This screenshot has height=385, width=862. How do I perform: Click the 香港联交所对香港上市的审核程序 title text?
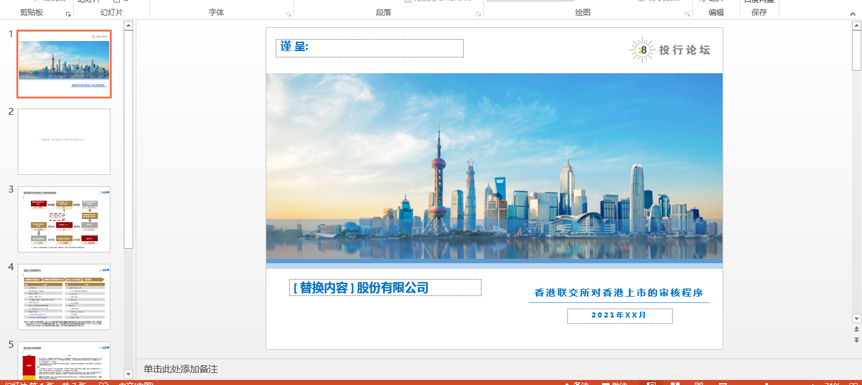pyautogui.click(x=618, y=293)
